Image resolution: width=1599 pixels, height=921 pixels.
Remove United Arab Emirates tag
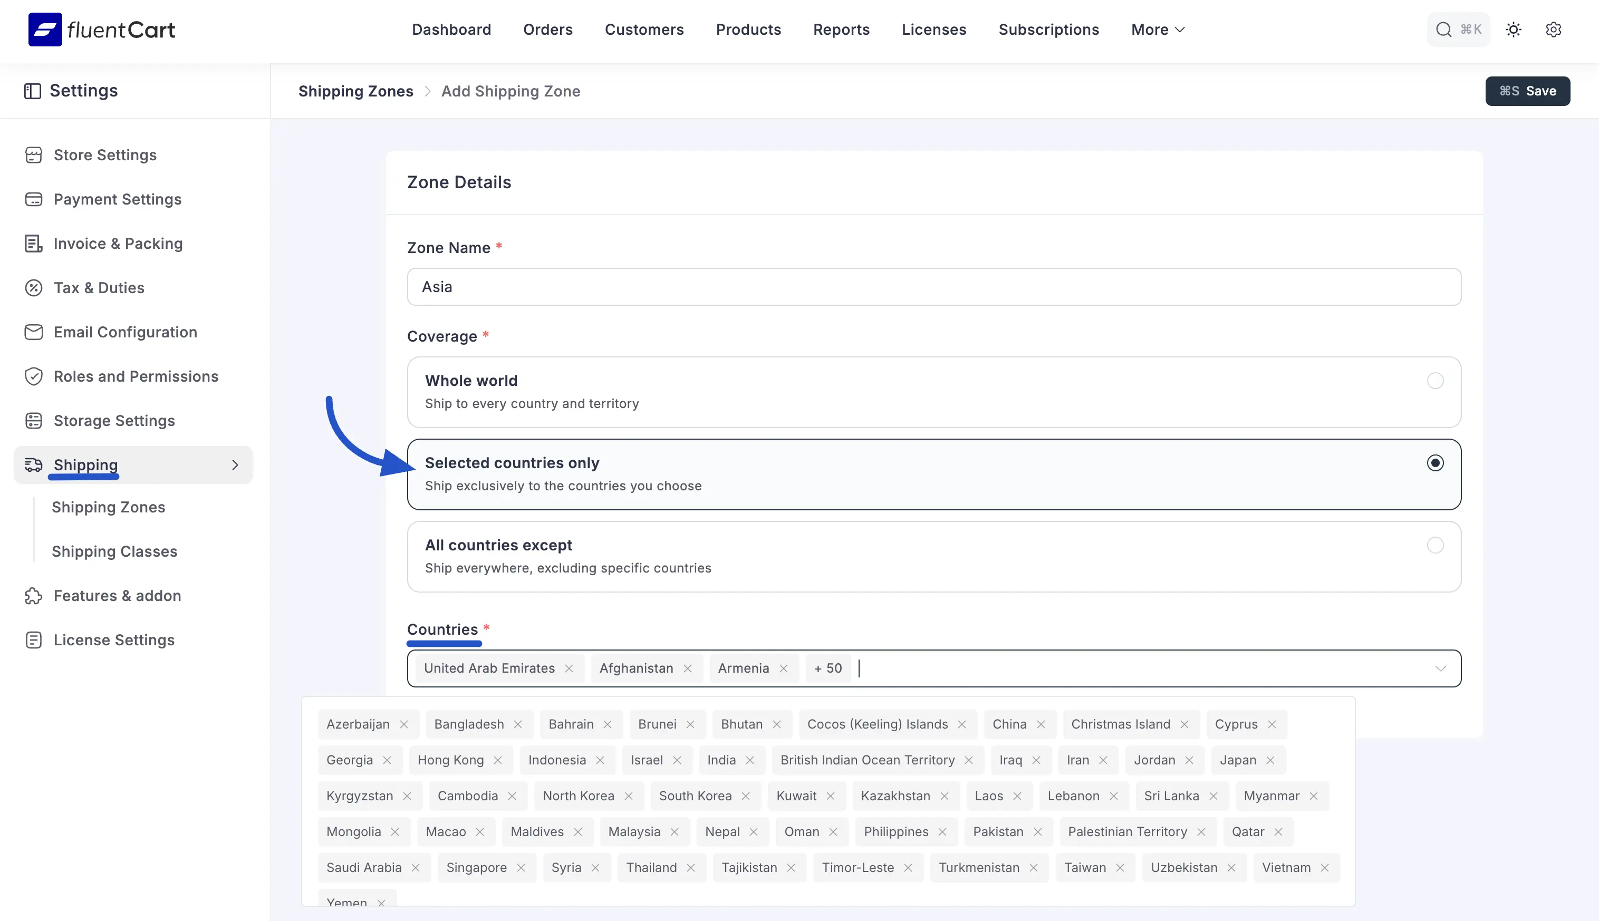[569, 668]
